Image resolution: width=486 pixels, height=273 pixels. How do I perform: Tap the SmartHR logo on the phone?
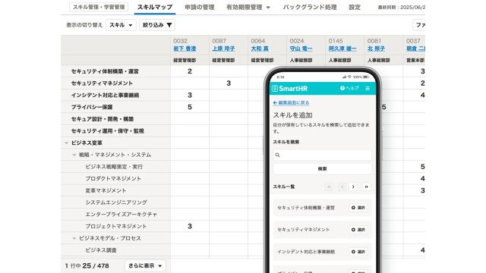click(290, 89)
